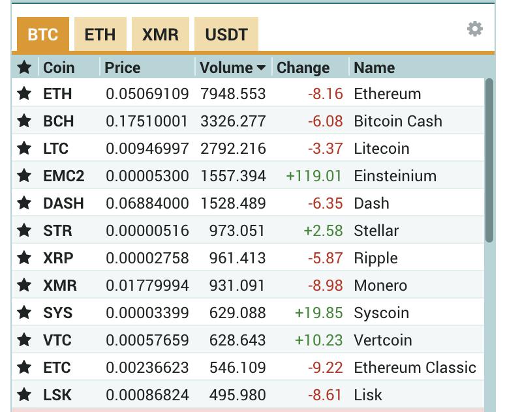The height and width of the screenshot is (412, 505).
Task: Toggle favorite star for EMC2
Action: [x=24, y=176]
